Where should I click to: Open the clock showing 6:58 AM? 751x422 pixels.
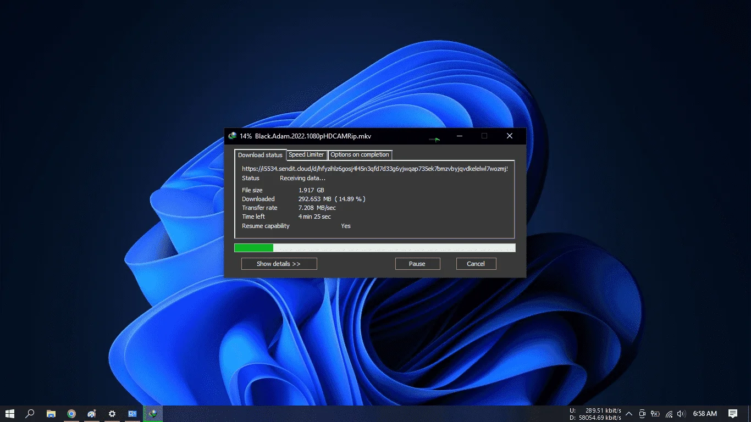click(705, 414)
